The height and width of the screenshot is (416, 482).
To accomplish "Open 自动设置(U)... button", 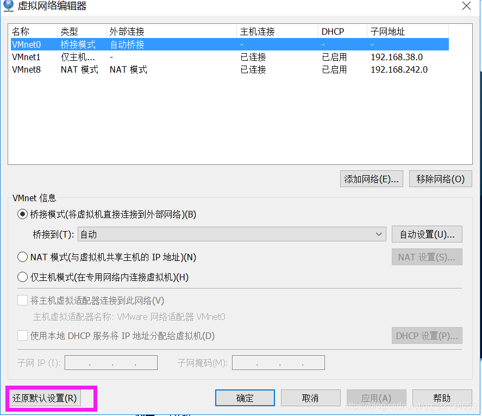I will tap(427, 234).
